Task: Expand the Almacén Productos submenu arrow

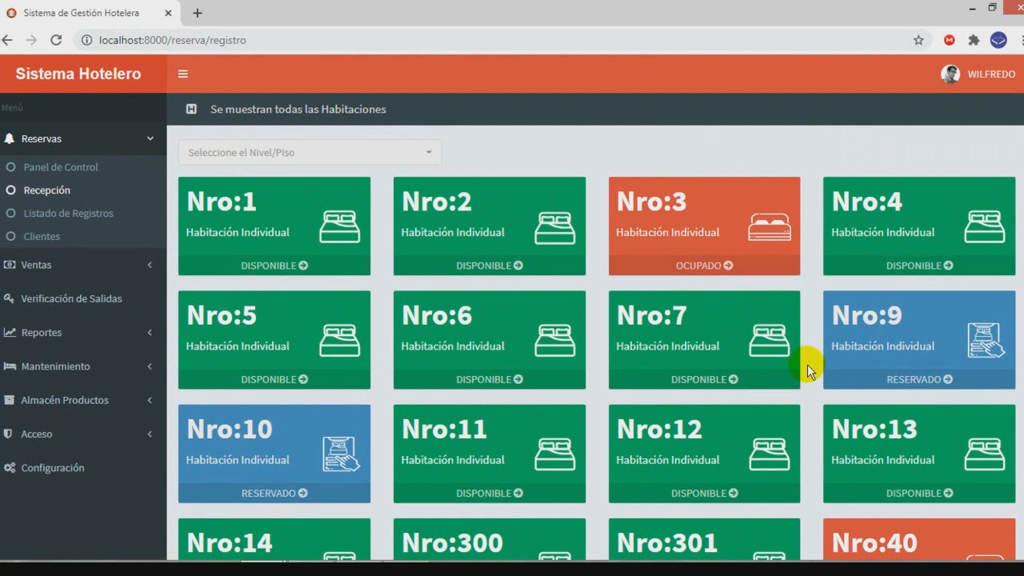Action: coord(150,400)
